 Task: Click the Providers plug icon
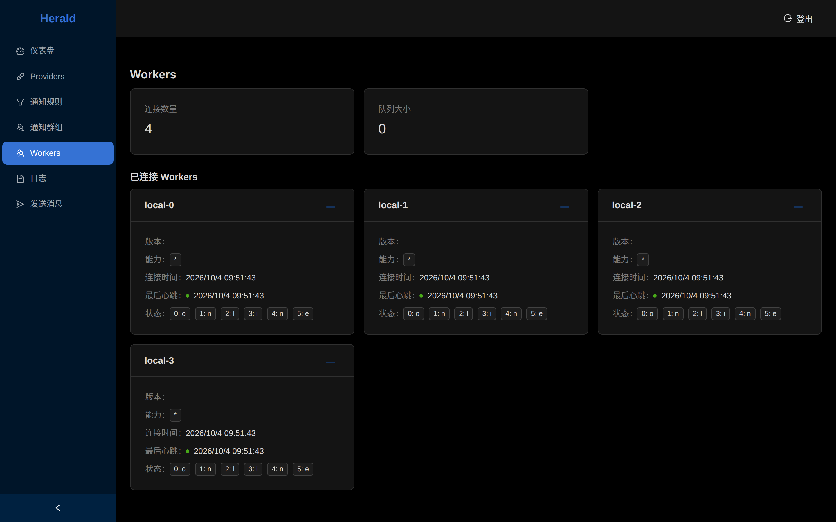[20, 77]
